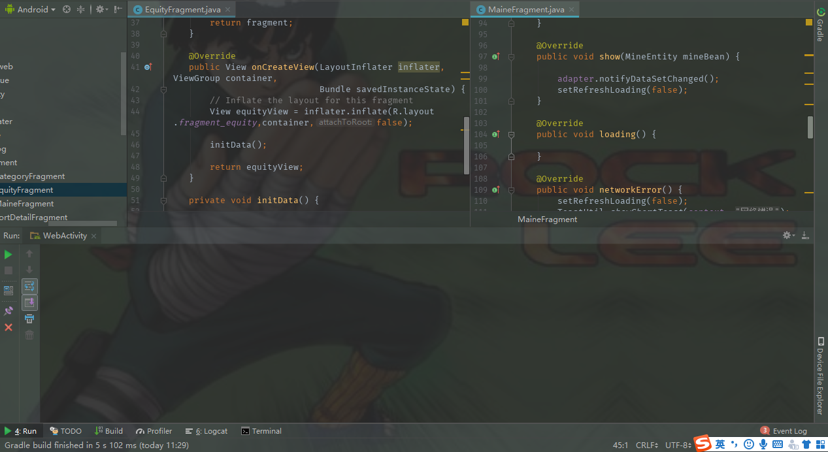Open the Terminal tool window

point(261,430)
